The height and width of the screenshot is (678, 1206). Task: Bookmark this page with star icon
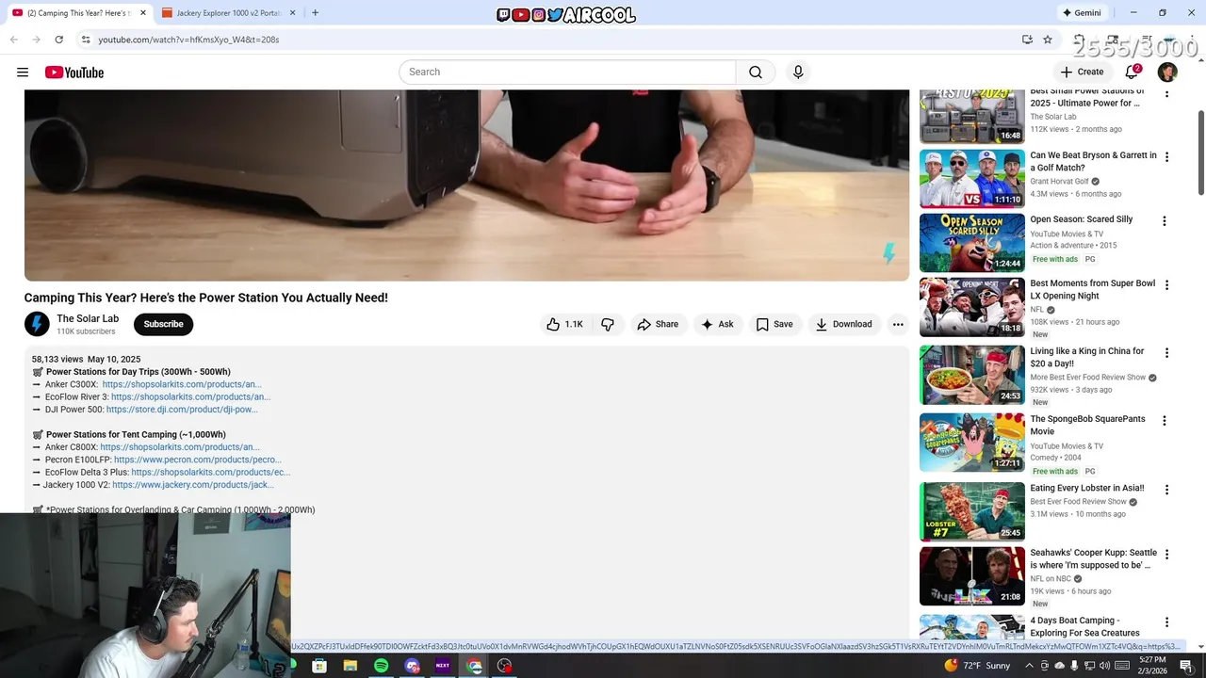[x=1048, y=40]
